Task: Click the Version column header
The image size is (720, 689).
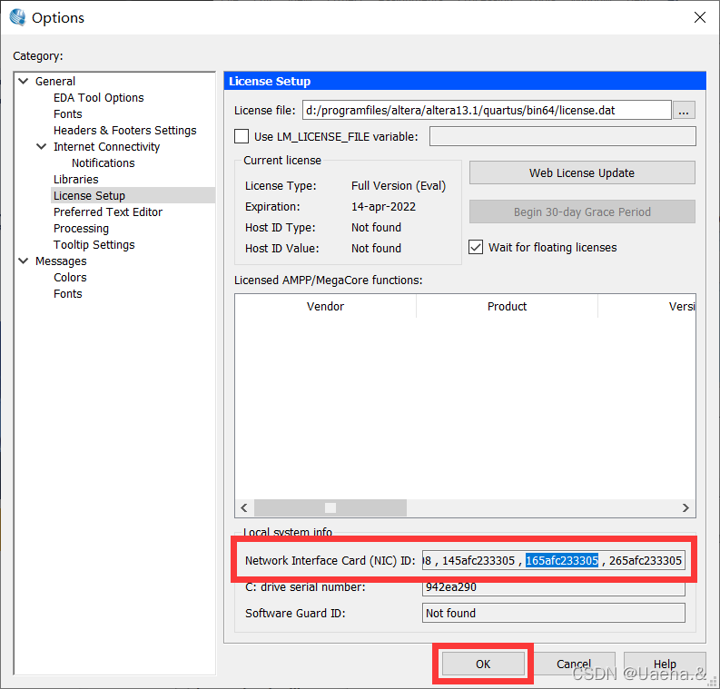Action: [647, 306]
